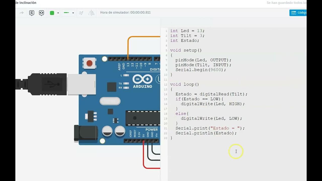Screen dimensions: 322x181
Task: Click line number 1 in the gutter
Action: pos(166,31)
